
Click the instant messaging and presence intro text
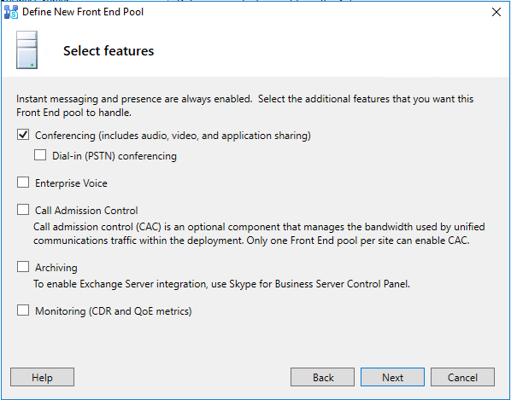click(244, 106)
